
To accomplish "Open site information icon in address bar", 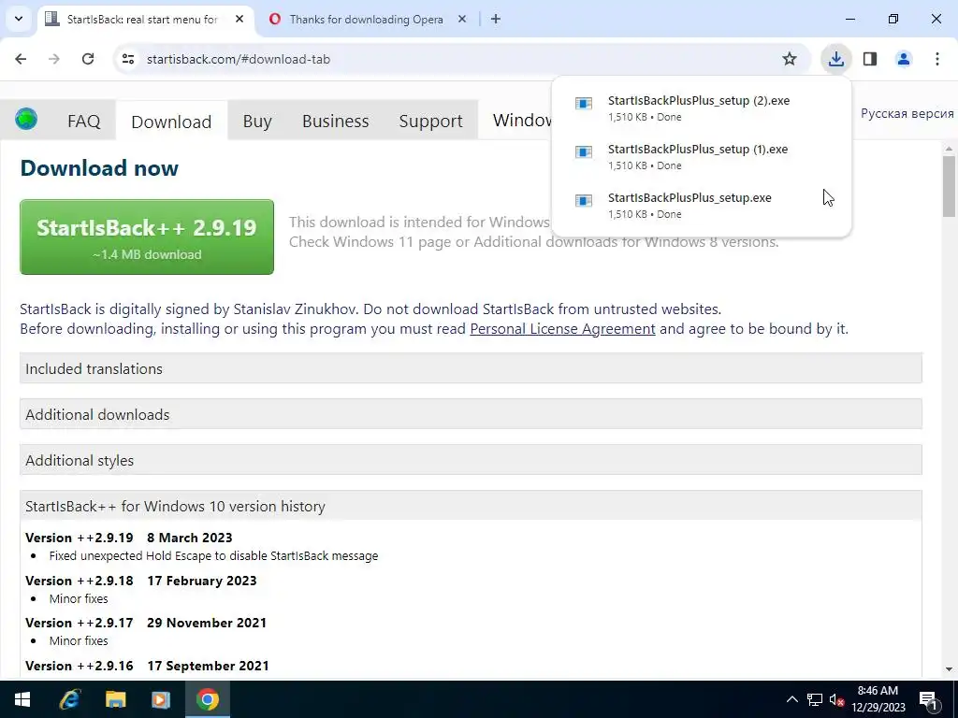I will click(128, 59).
